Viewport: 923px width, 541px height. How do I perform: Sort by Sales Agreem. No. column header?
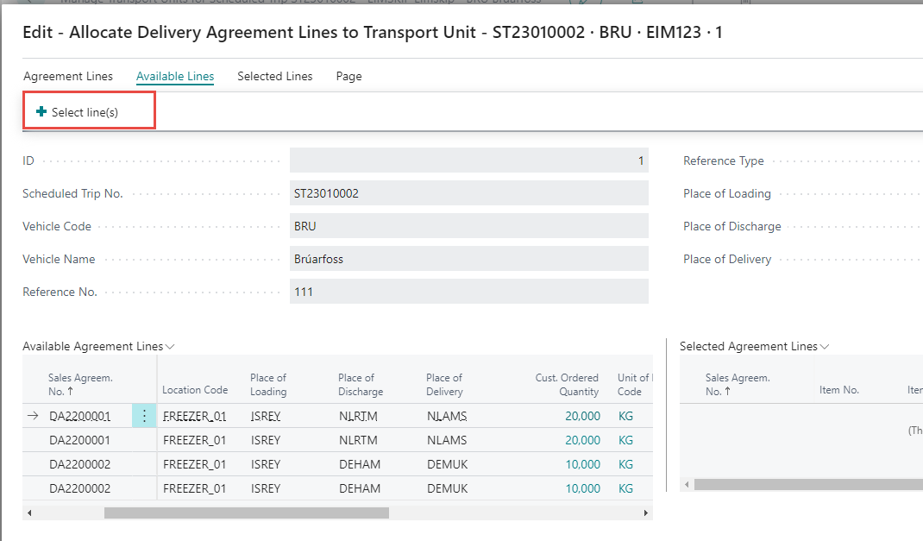(x=81, y=384)
